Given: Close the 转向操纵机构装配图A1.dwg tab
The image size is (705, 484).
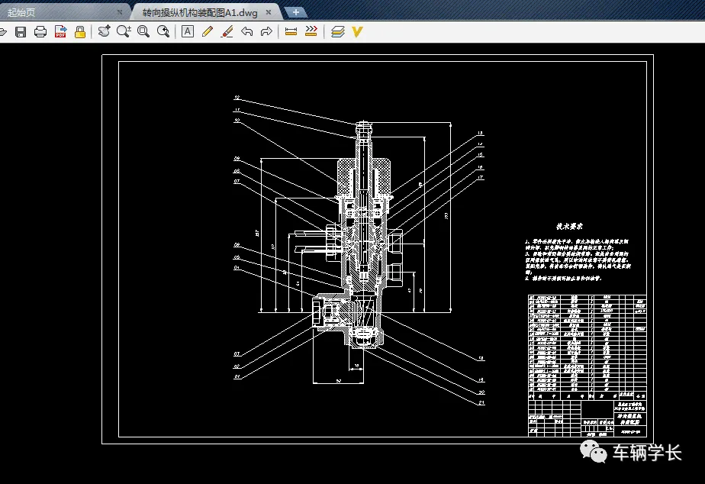Looking at the screenshot, I should (x=269, y=12).
